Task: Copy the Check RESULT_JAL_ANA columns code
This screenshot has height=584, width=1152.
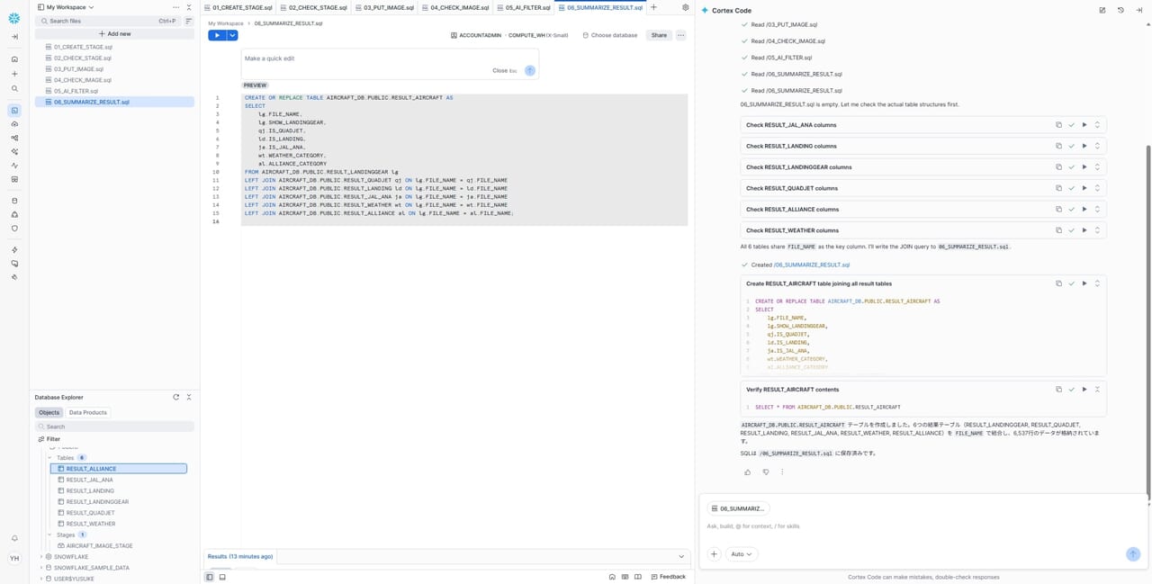Action: 1058,125
